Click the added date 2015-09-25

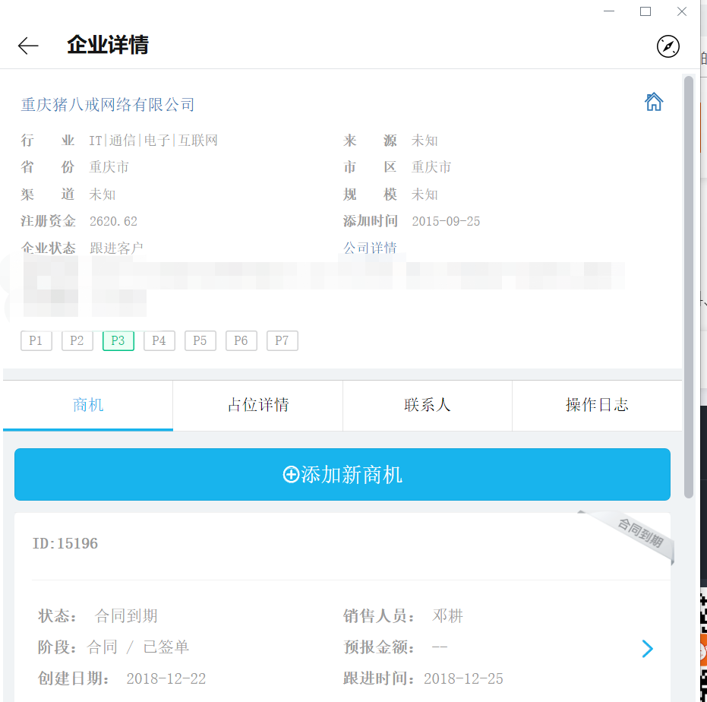pos(446,222)
